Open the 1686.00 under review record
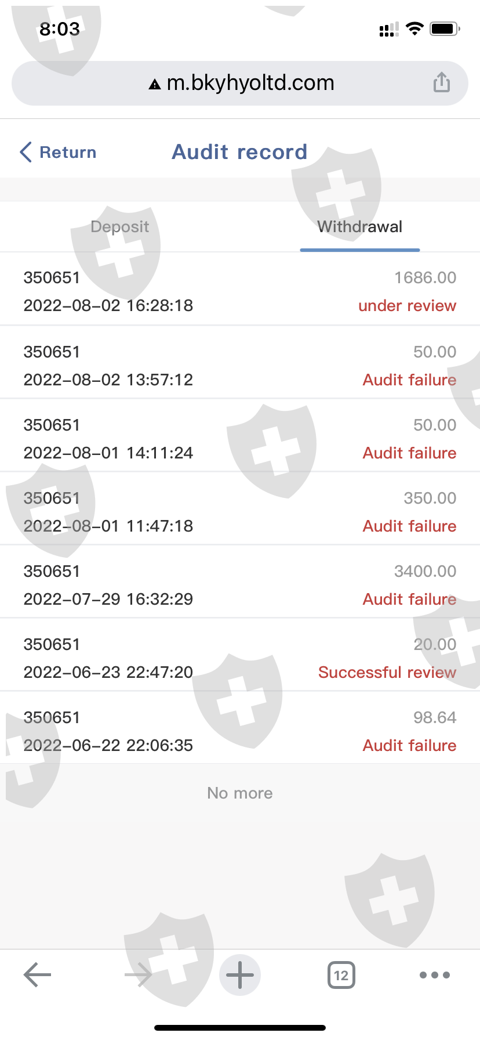480x1040 pixels. click(x=240, y=291)
